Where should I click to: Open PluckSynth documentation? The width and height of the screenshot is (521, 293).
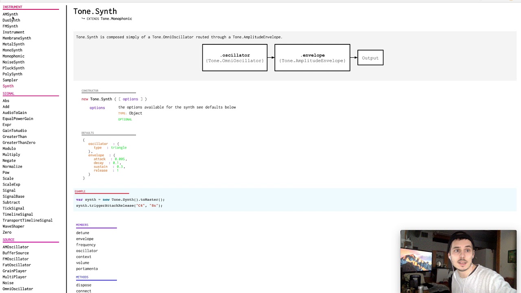(13, 68)
